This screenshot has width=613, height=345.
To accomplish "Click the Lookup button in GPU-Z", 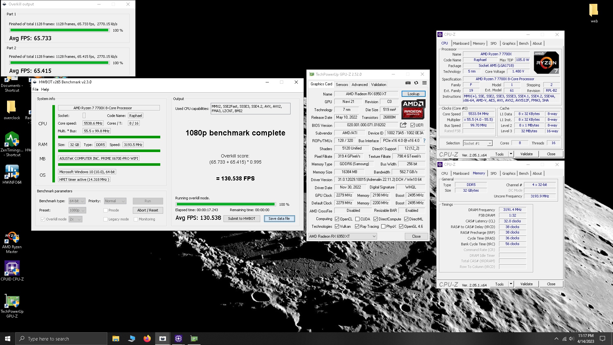I will [x=413, y=94].
